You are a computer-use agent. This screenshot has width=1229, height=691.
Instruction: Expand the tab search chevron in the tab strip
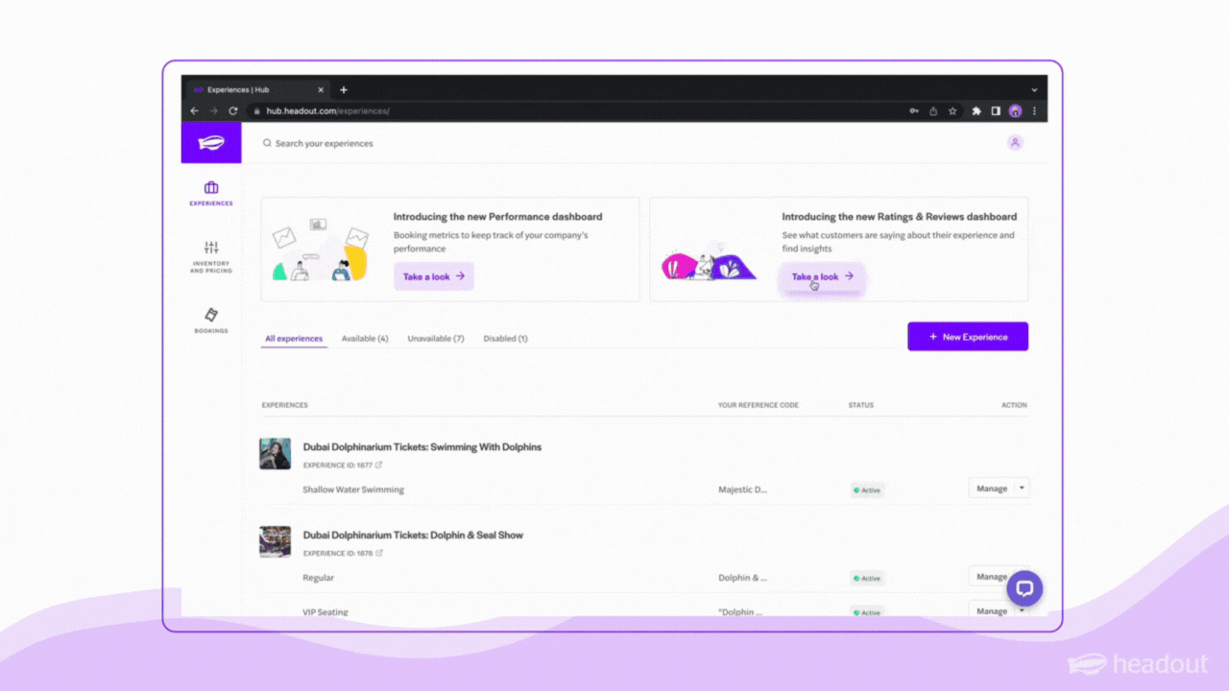[1034, 90]
